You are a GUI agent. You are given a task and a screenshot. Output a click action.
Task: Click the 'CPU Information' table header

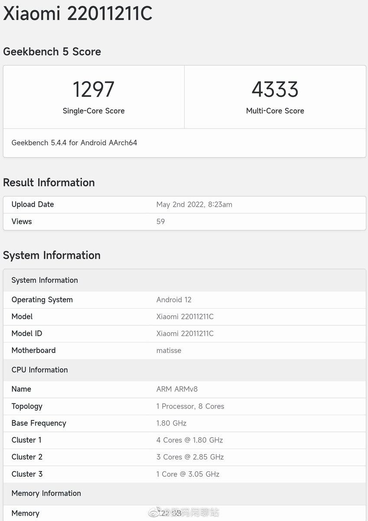(185, 370)
